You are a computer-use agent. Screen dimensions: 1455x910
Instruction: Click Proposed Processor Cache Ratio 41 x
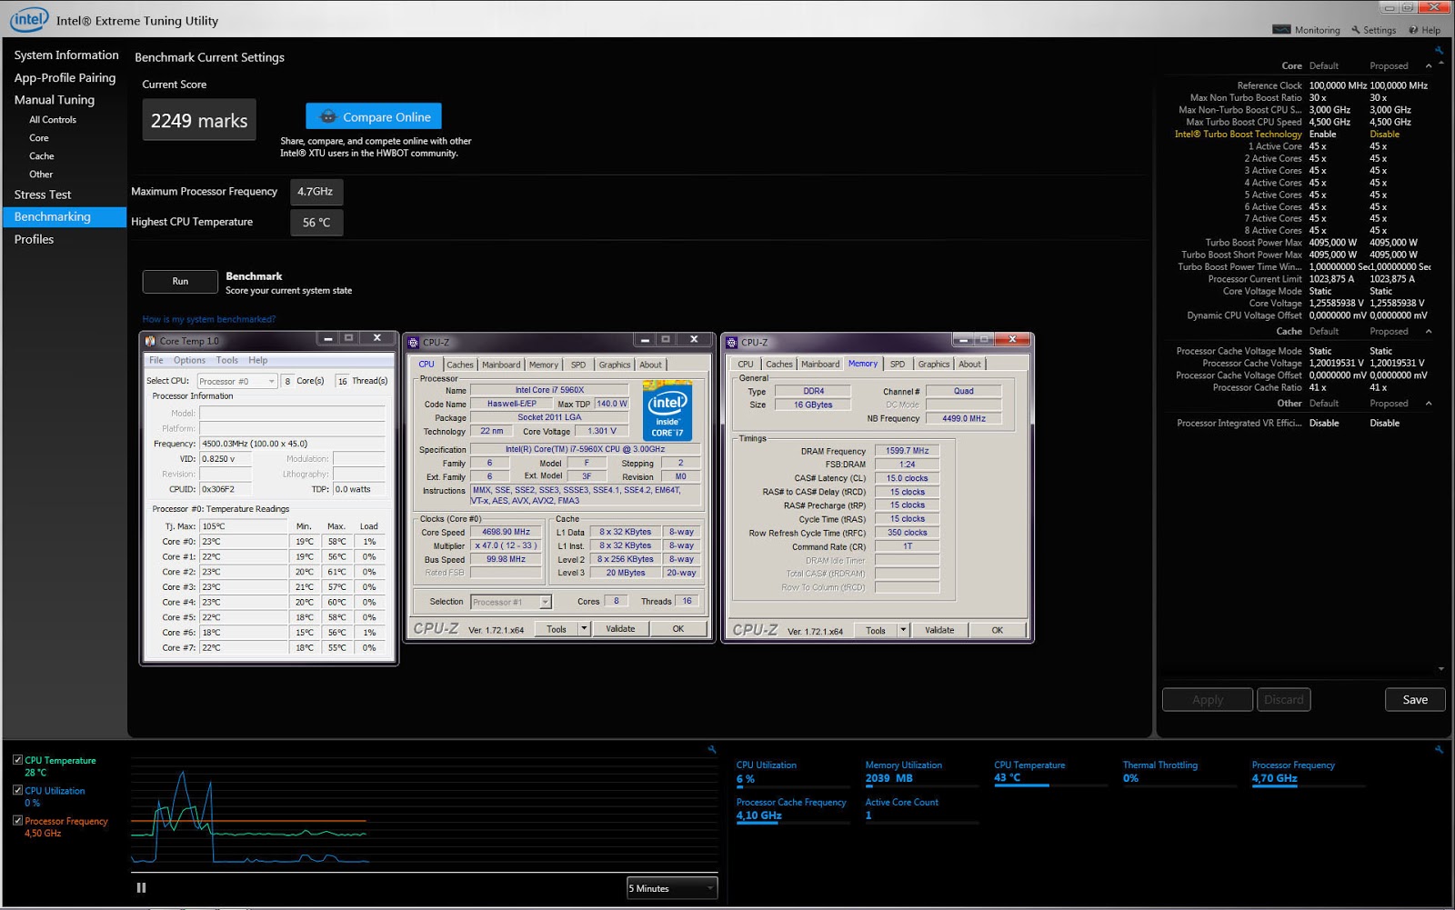(x=1378, y=387)
